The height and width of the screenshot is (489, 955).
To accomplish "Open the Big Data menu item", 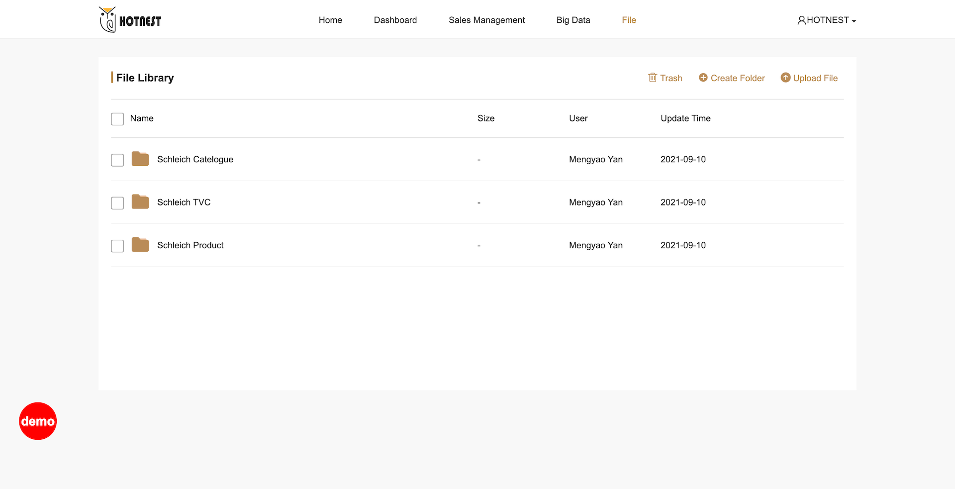I will pyautogui.click(x=573, y=20).
